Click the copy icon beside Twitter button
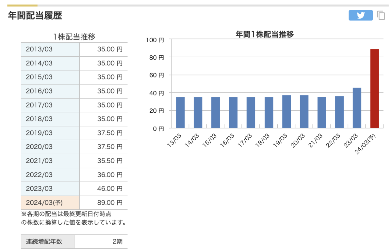392x251 pixels. [381, 15]
